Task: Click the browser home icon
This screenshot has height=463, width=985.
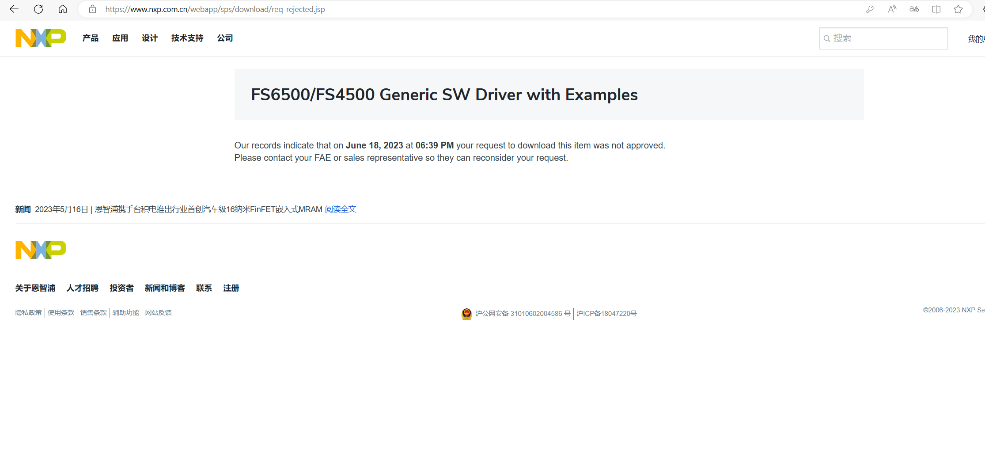Action: [62, 9]
